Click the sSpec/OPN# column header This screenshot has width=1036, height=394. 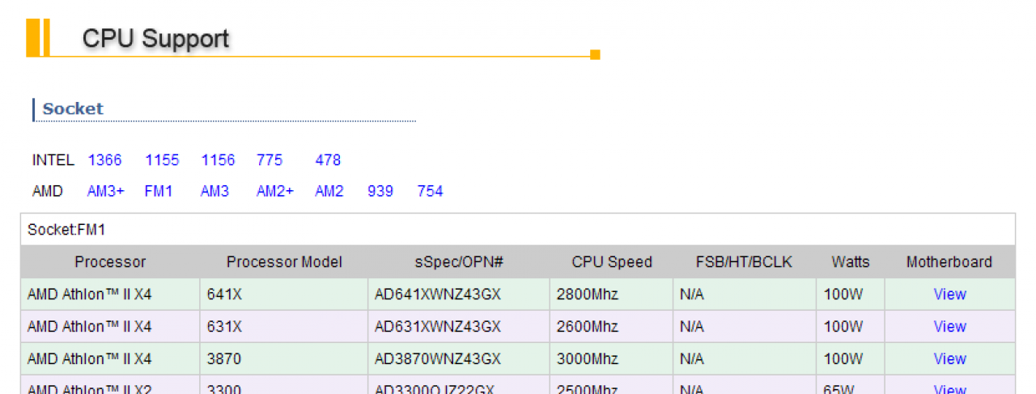coord(459,262)
